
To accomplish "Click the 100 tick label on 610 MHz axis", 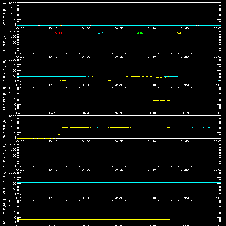I will 14,70.
